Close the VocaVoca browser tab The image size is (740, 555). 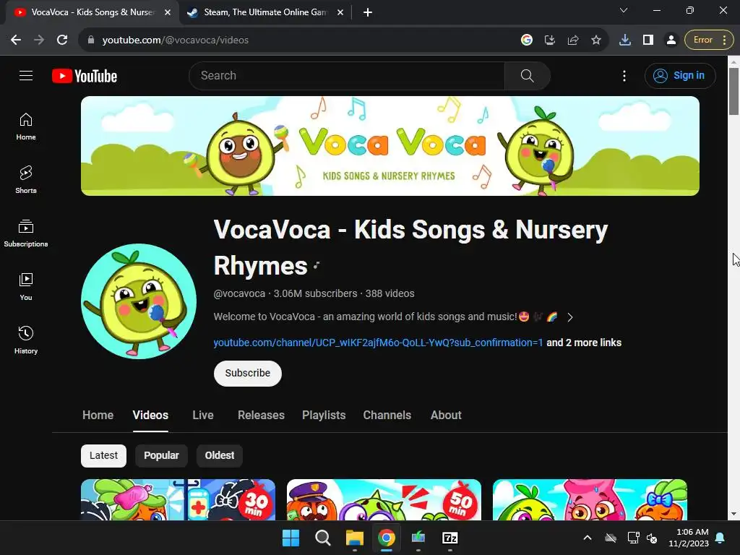click(168, 12)
